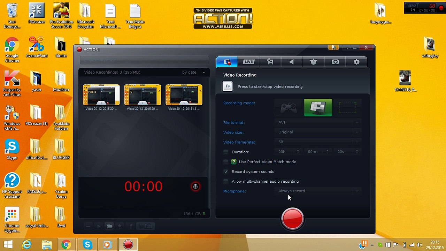The width and height of the screenshot is (446, 251).
Task: Open the BLOGGER desktop folder
Action: pyautogui.click(x=61, y=150)
